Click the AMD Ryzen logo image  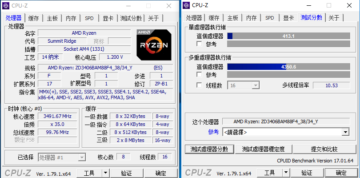[x=154, y=44]
